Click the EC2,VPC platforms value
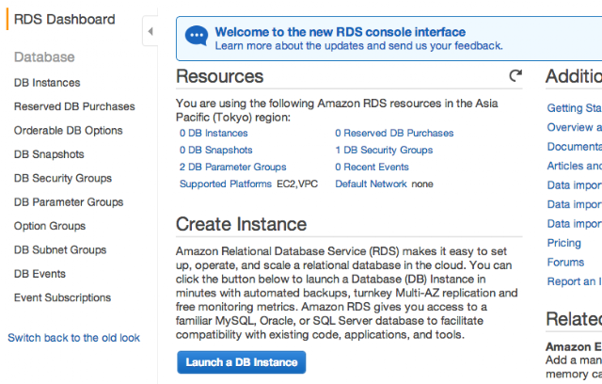The height and width of the screenshot is (384, 602). coord(297,184)
